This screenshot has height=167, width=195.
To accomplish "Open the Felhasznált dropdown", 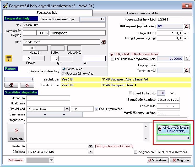I will [51, 160].
